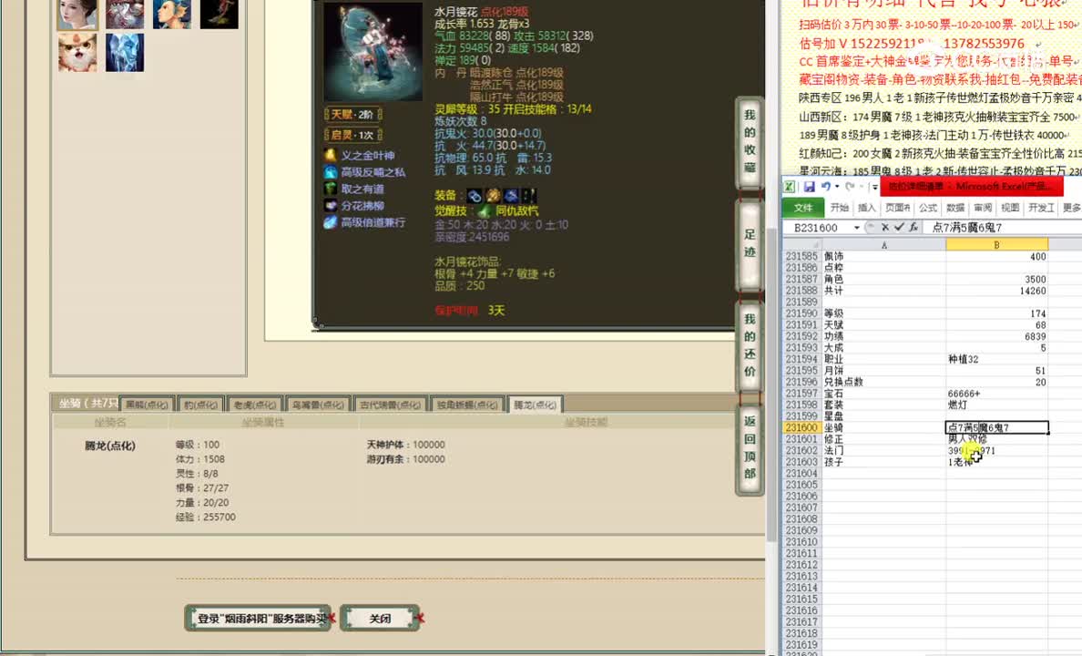The image size is (1082, 656).
Task: Click the 足迹 side button
Action: coord(750,244)
